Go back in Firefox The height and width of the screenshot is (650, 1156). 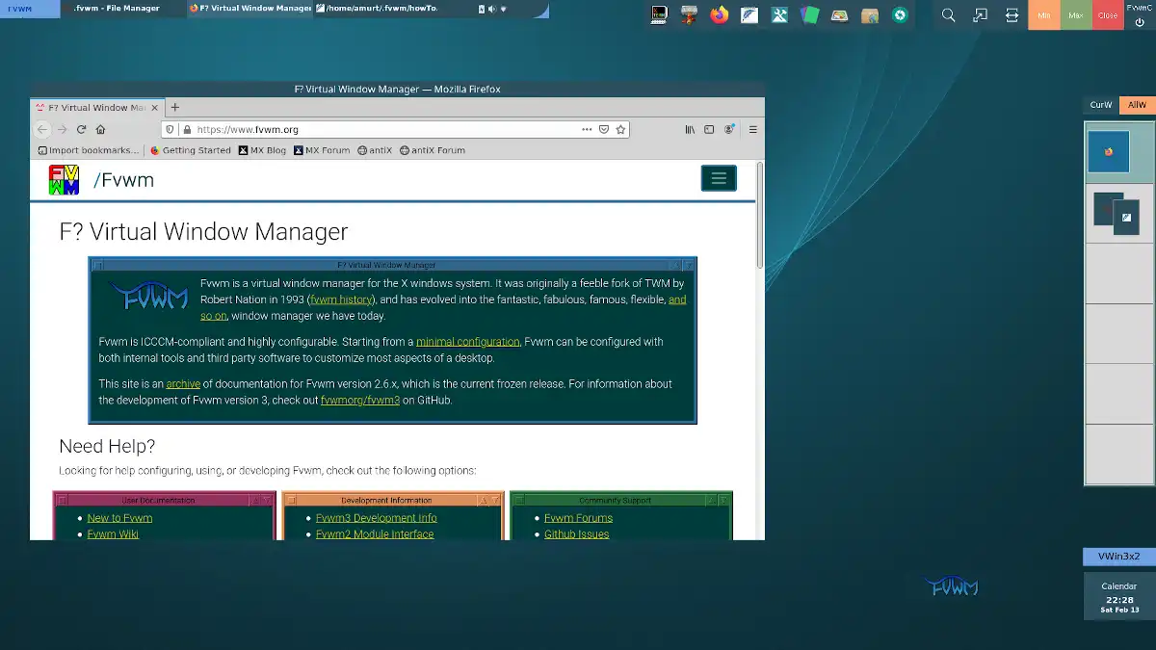click(42, 129)
